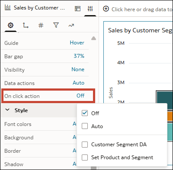Click the Font colors value
The width and height of the screenshot is (173, 170).
coord(74,124)
